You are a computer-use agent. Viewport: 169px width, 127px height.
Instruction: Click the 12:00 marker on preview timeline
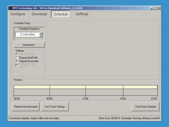pyautogui.click(x=85, y=99)
